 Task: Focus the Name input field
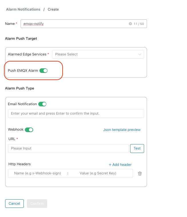pyautogui.click(x=74, y=24)
